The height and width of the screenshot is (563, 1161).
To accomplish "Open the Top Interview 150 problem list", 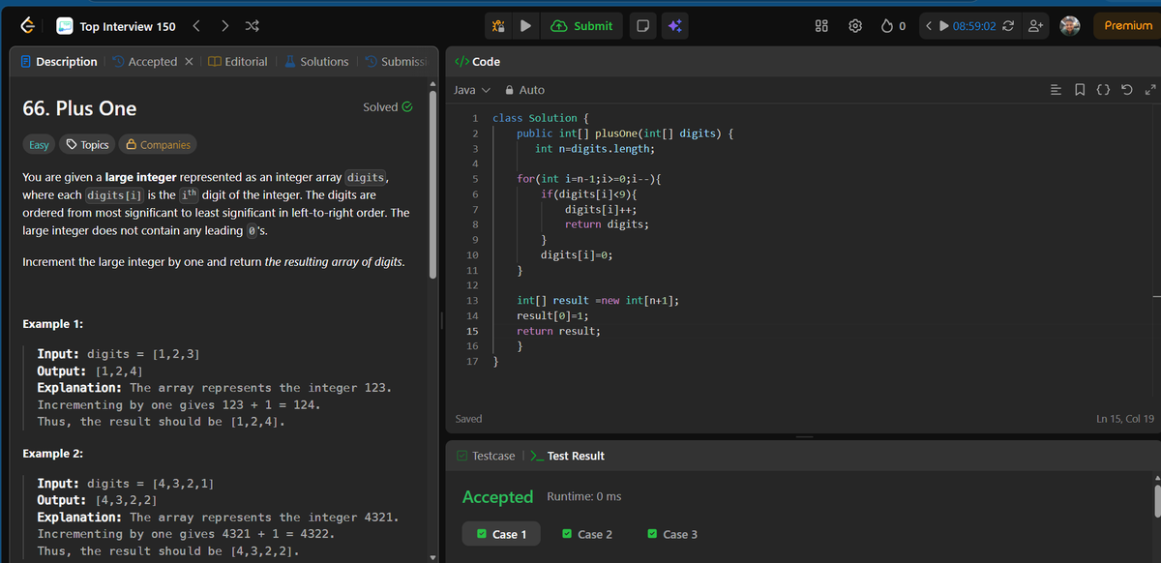I will pyautogui.click(x=115, y=26).
